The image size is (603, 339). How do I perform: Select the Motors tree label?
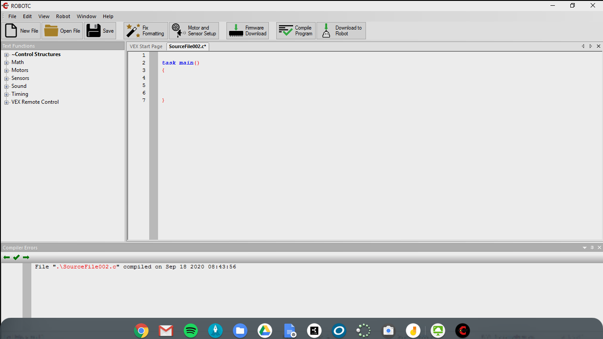click(20, 70)
